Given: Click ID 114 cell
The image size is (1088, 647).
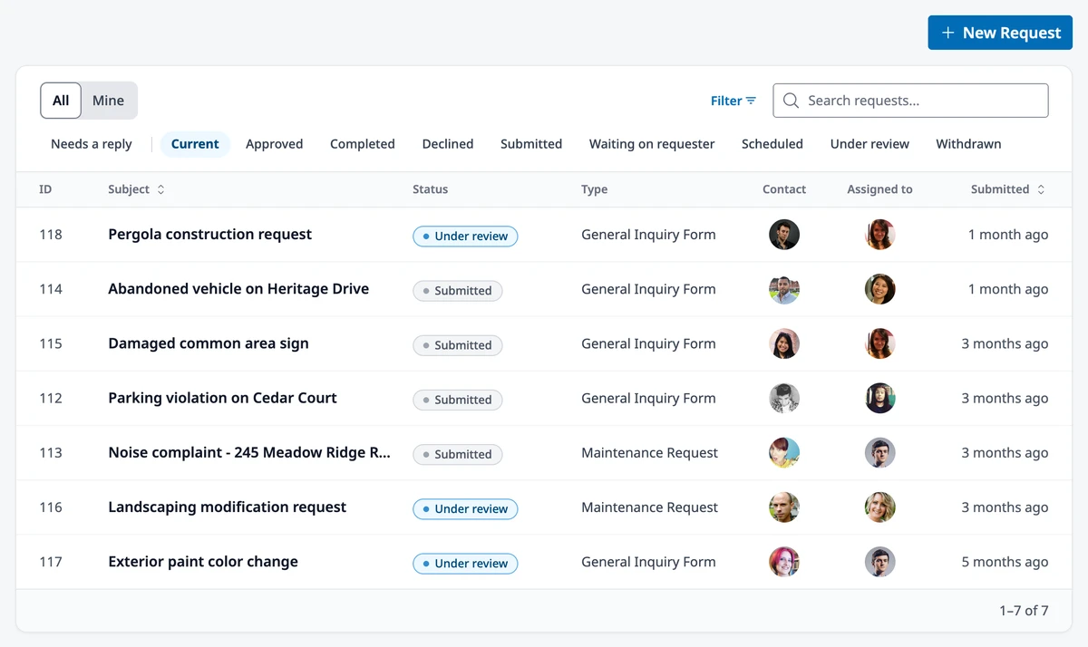Looking at the screenshot, I should click(x=51, y=289).
